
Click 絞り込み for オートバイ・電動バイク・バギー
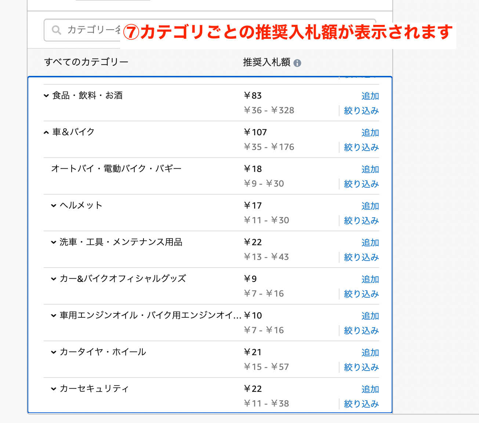point(361,184)
